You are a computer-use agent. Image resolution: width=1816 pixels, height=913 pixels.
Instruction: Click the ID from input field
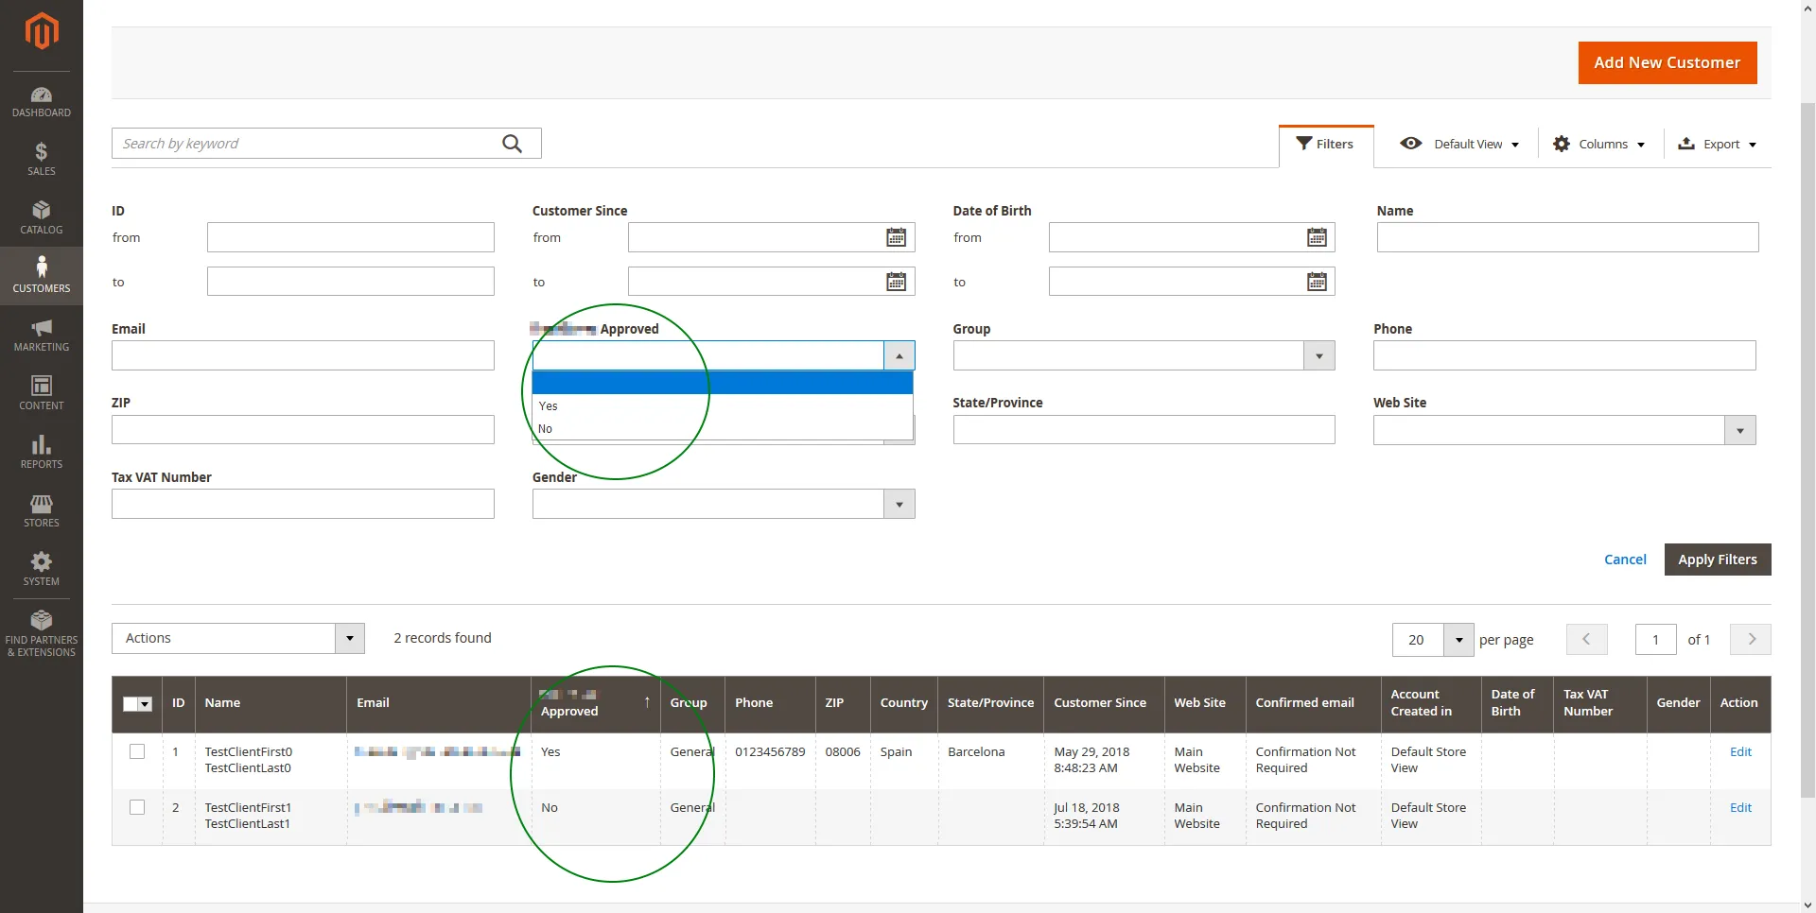click(351, 237)
